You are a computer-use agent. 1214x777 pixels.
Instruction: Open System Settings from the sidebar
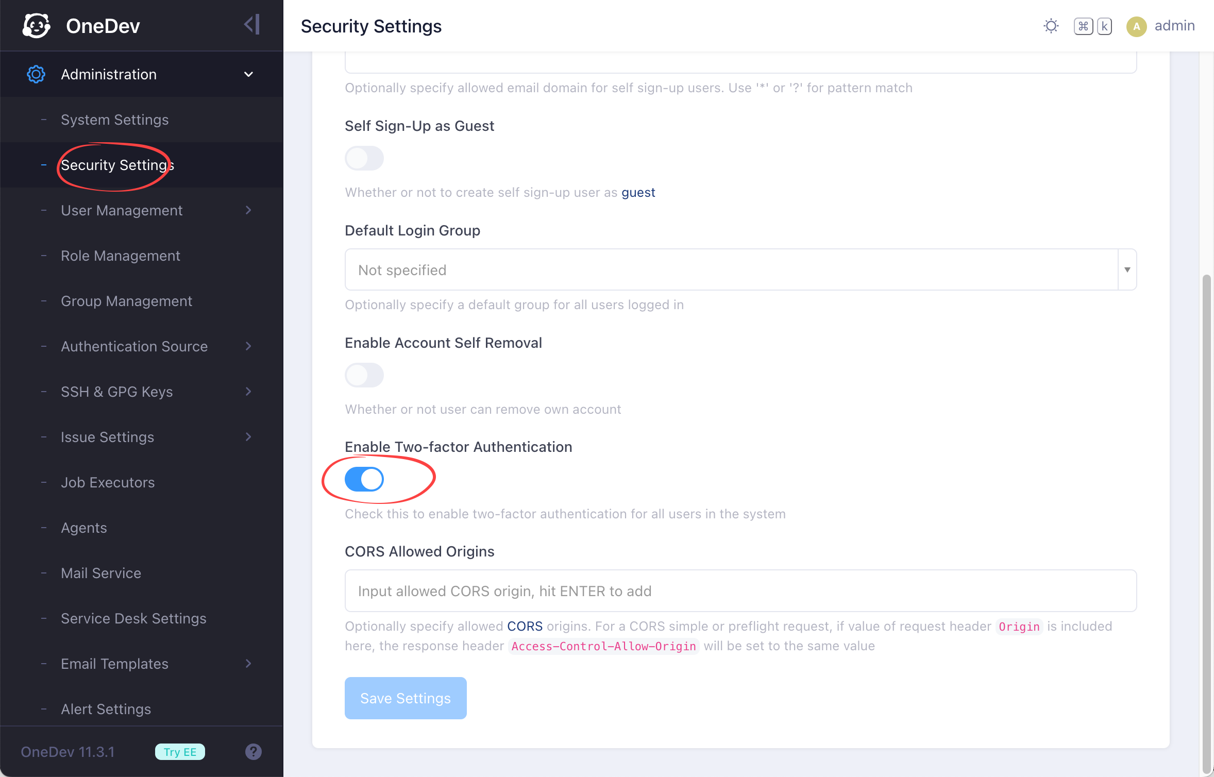tap(114, 120)
